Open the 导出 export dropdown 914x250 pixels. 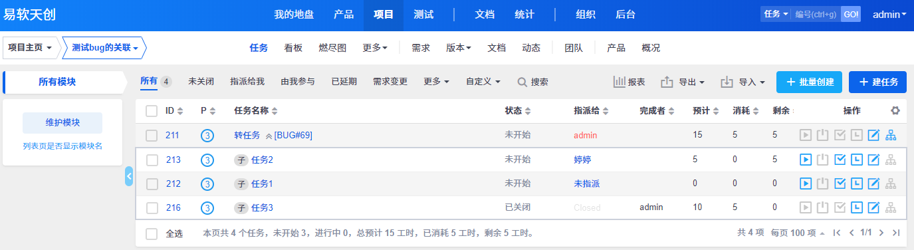683,82
